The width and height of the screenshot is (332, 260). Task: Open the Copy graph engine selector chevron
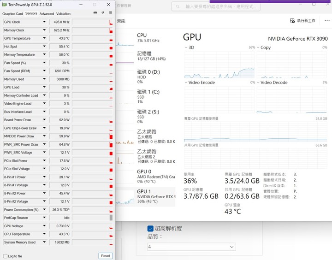[x=258, y=47]
